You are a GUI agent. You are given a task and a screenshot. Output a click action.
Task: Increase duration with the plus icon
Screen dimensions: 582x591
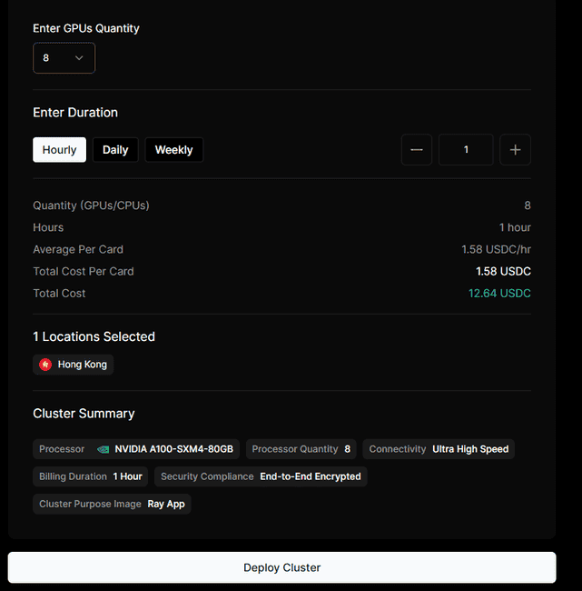click(515, 150)
